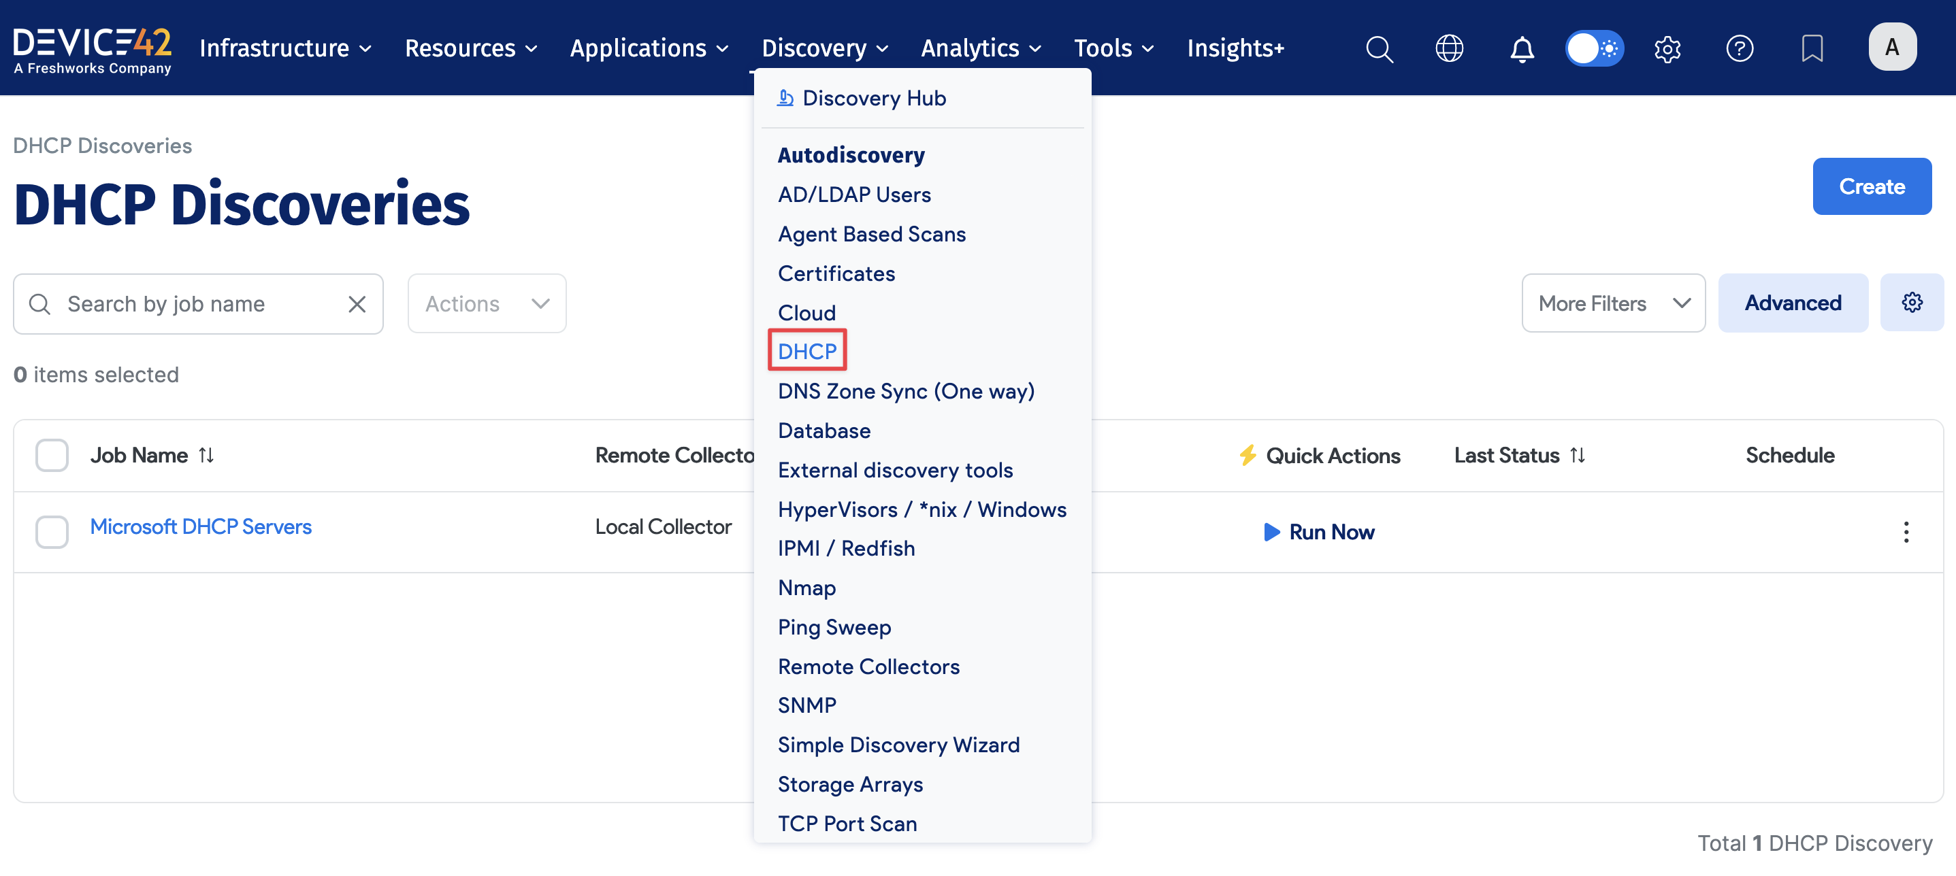
Task: Open Discovery Hub from the menu
Action: [x=875, y=97]
